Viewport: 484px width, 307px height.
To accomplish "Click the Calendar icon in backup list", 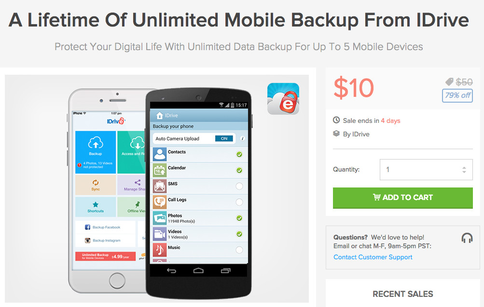I will 160,170.
